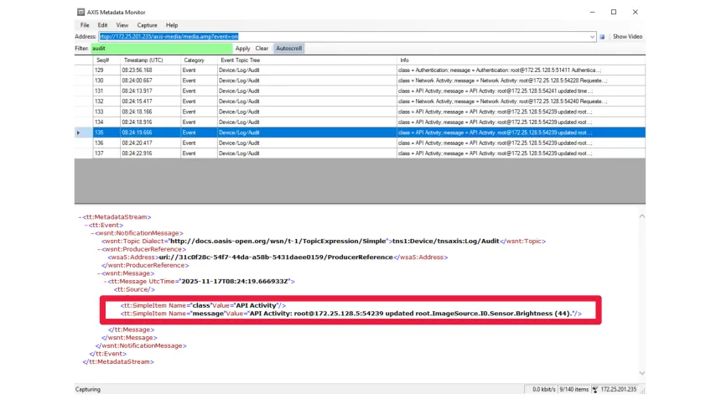Click Info cell of Authentication event 129
The image size is (711, 400).
[521, 70]
